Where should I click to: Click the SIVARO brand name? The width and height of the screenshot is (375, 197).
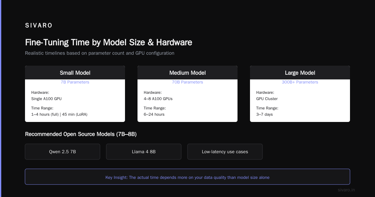click(39, 26)
